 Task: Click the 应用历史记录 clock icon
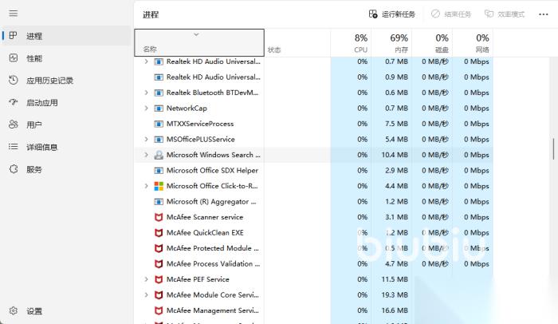pyautogui.click(x=14, y=80)
